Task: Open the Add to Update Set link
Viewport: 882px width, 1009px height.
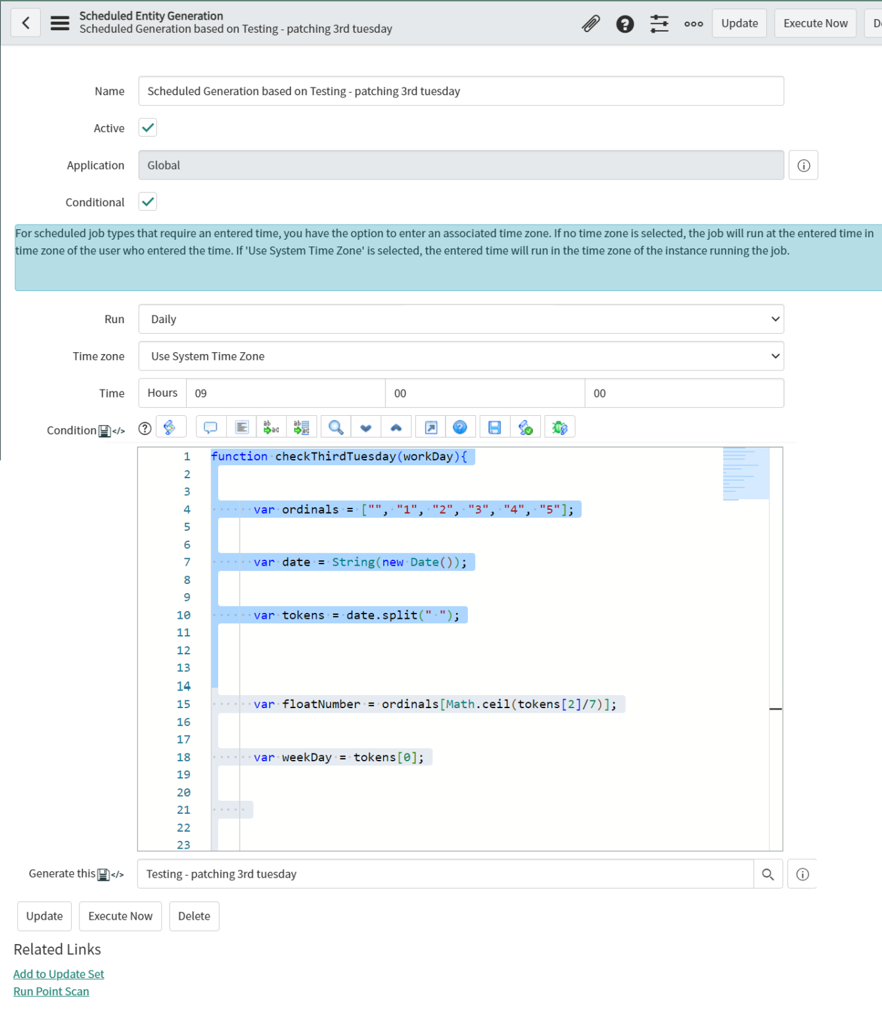Action: (x=58, y=974)
